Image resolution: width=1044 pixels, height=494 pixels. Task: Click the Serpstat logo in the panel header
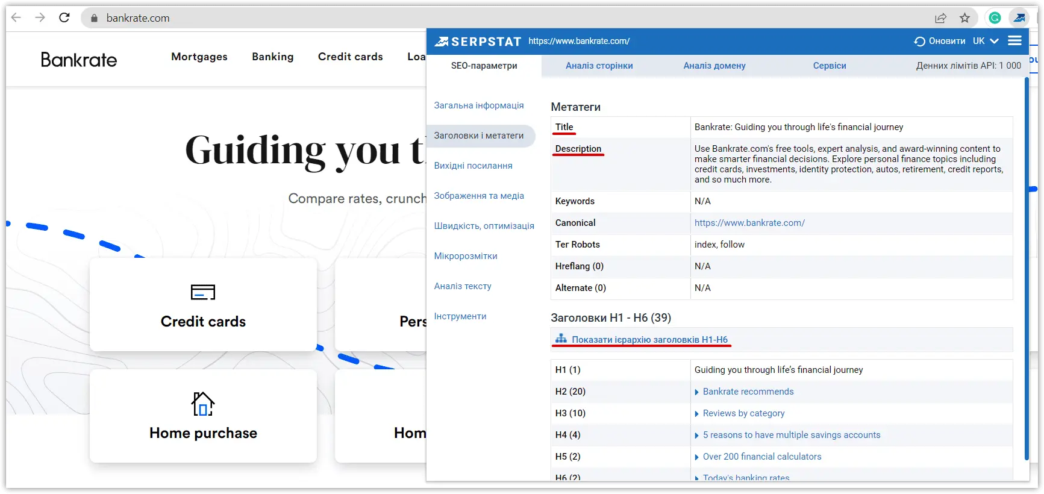click(478, 42)
